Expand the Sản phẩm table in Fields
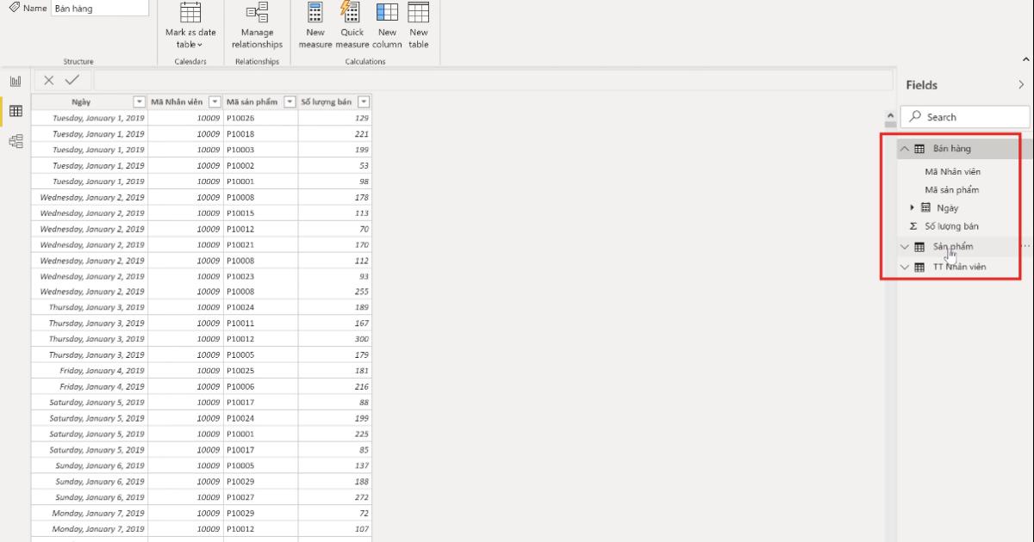Image resolution: width=1034 pixels, height=542 pixels. (905, 247)
